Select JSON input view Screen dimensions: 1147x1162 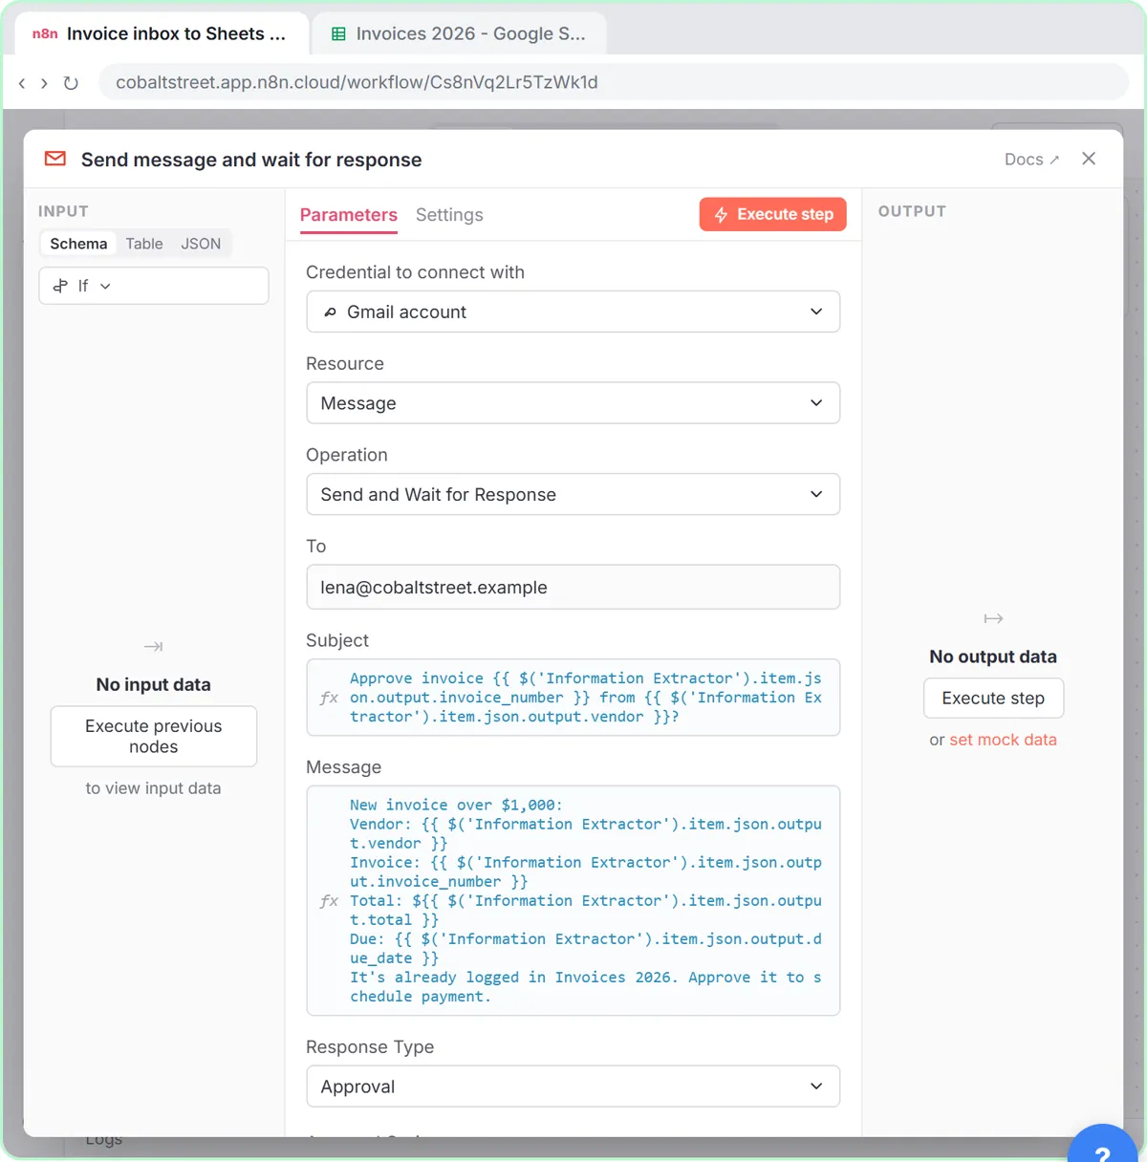(201, 244)
